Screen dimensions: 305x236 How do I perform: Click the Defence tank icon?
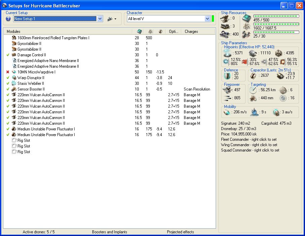(x=227, y=76)
